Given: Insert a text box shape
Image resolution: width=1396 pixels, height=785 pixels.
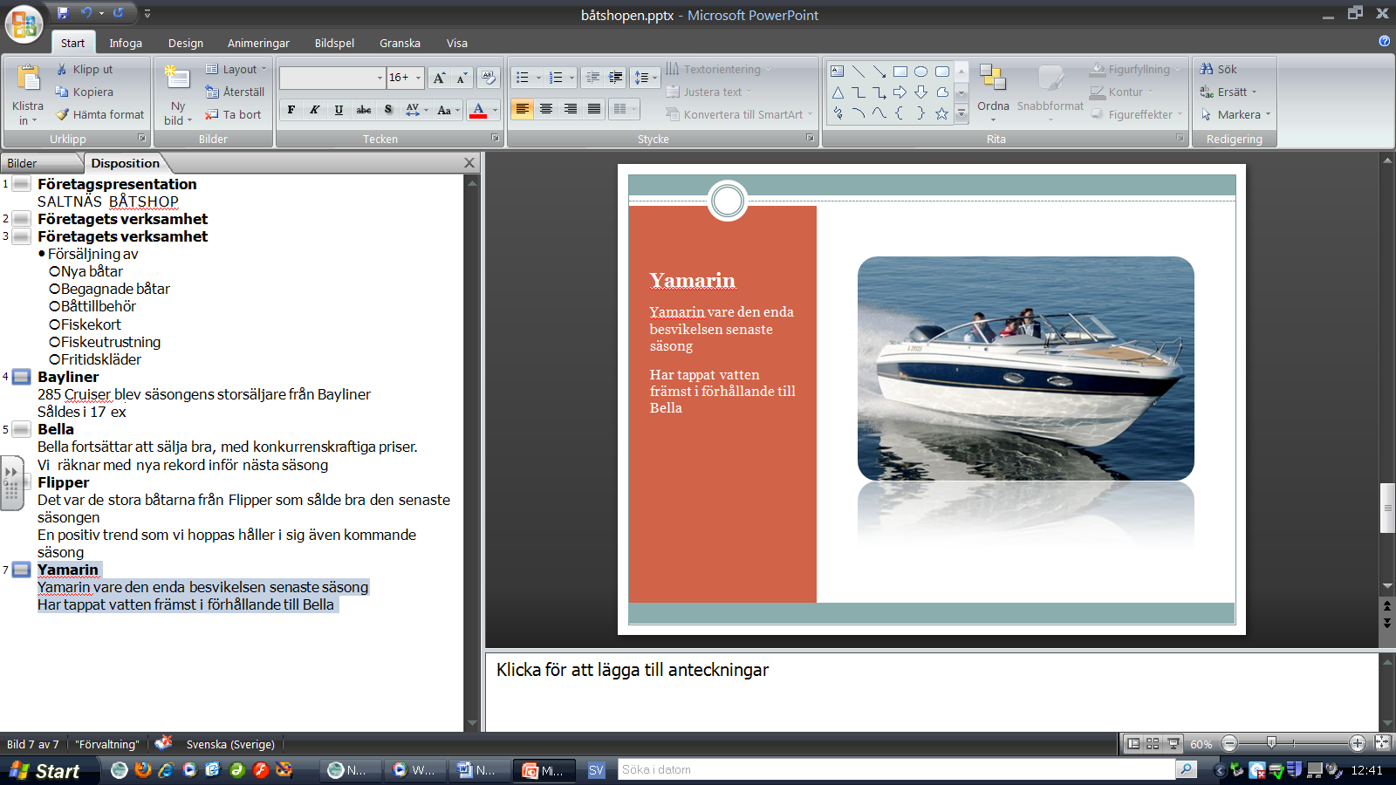Looking at the screenshot, I should (838, 72).
